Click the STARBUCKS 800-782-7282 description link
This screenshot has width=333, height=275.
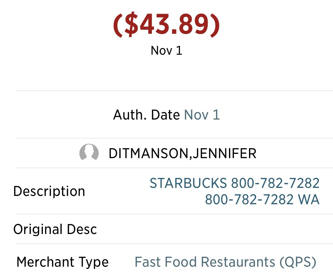pyautogui.click(x=235, y=184)
